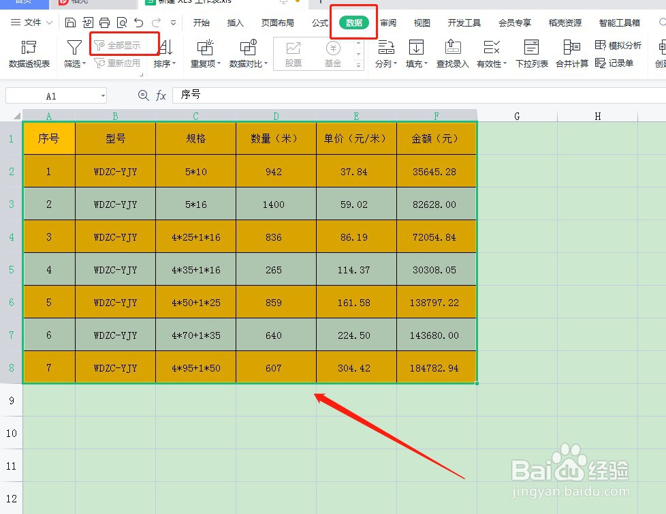Select column header H
This screenshot has height=514, width=666.
pos(598,116)
